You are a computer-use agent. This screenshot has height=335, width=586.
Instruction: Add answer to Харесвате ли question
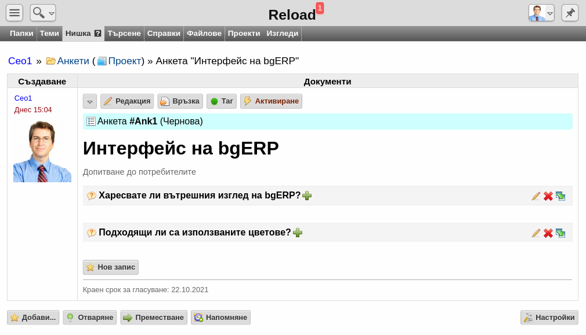coord(307,196)
